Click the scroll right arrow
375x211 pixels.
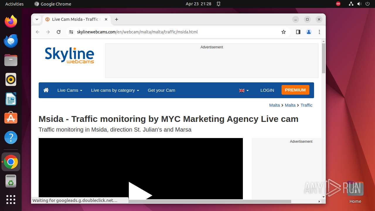point(319,201)
